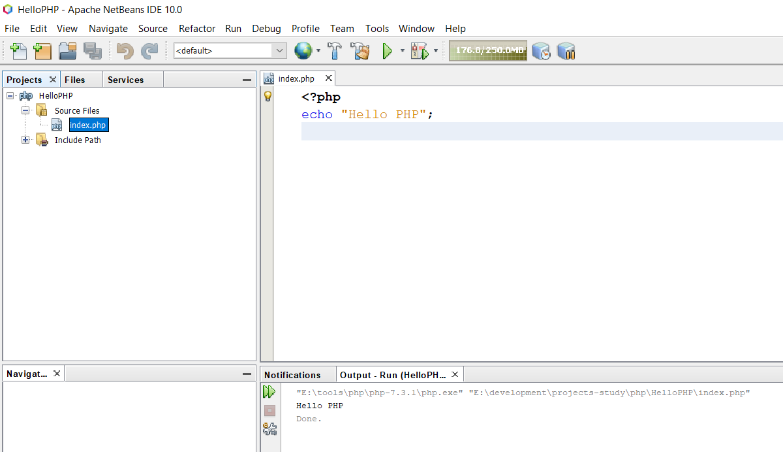Screen dimensions: 783x452
Task: Open the Debug menu
Action: (266, 28)
